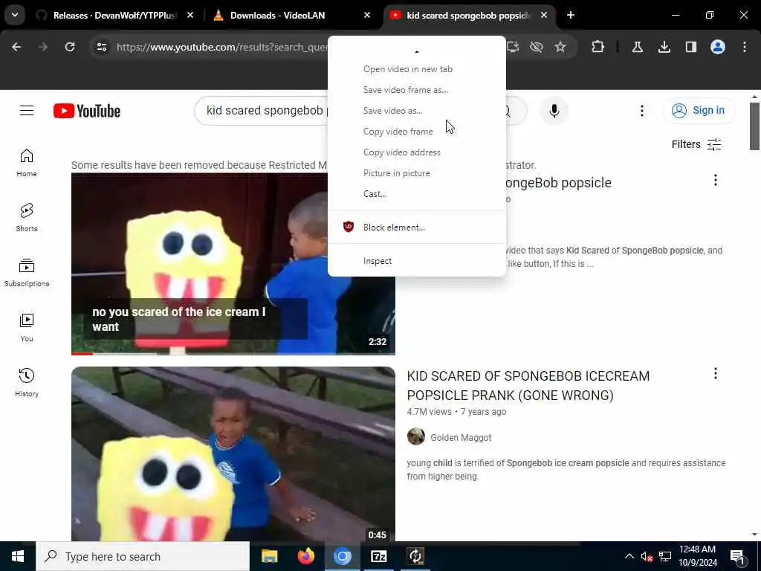View site information icon in address bar
The width and height of the screenshot is (761, 571).
pyautogui.click(x=101, y=47)
